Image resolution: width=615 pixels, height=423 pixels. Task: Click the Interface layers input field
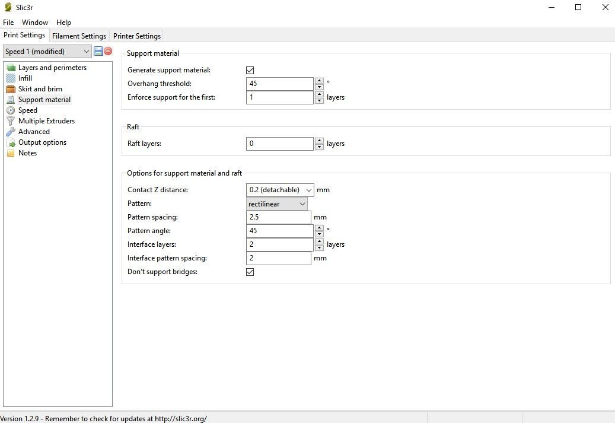click(280, 244)
